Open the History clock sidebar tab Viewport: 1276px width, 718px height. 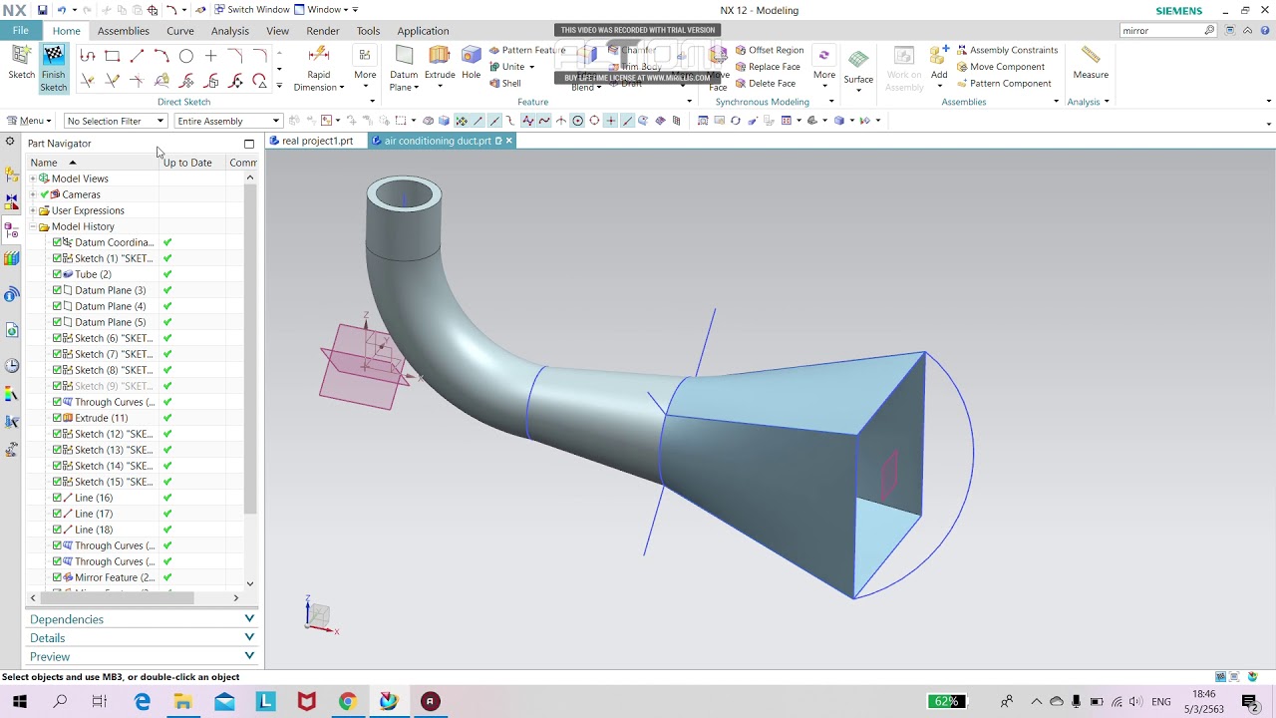point(12,366)
